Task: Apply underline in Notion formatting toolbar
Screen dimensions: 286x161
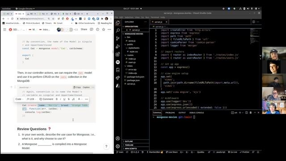Action: click(x=64, y=99)
